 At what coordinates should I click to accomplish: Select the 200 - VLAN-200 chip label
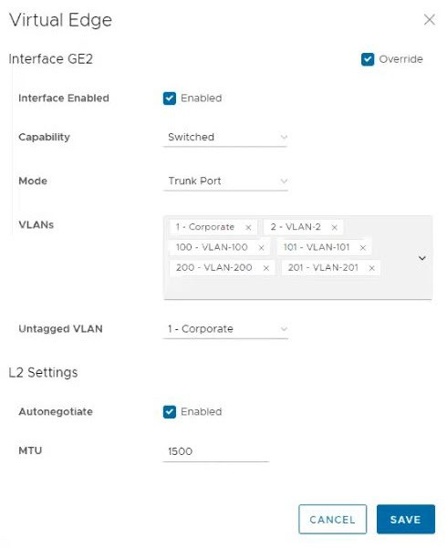tap(214, 268)
